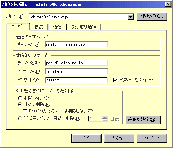The height and width of the screenshot is (148, 173).
Task: Switch to the サーバー tab
Action: tap(18, 27)
